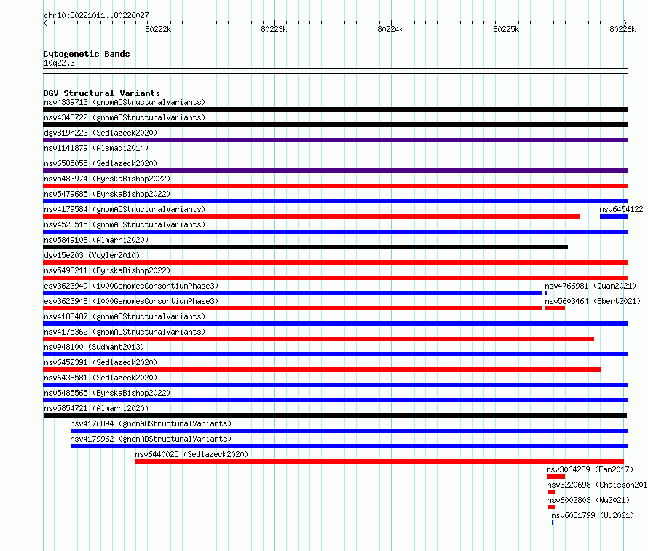Click the nsv5854721 Almarri2020 label
The height and width of the screenshot is (551, 648).
click(96, 408)
